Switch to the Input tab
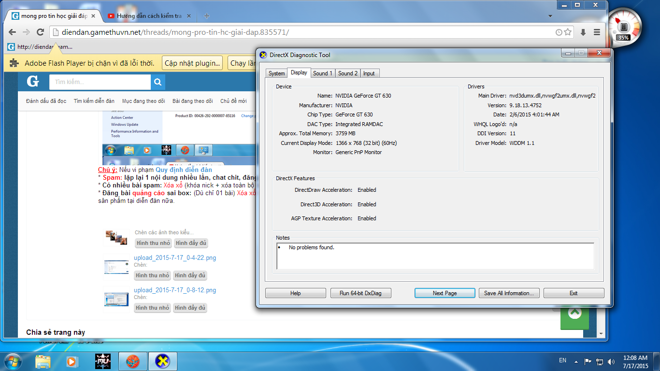 tap(369, 73)
